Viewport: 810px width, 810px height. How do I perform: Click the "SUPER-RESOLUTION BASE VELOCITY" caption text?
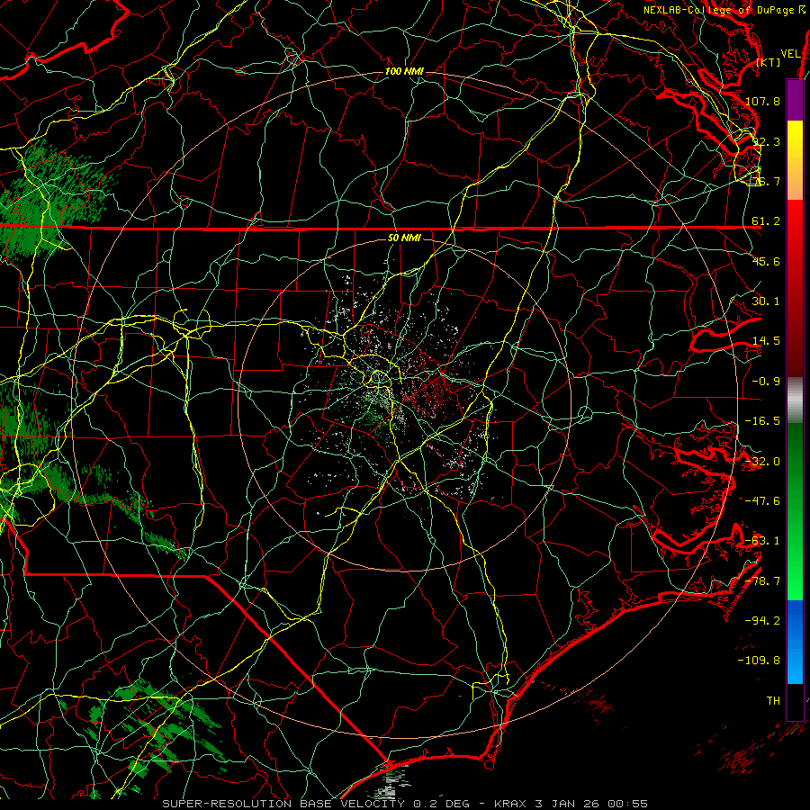coord(283,804)
